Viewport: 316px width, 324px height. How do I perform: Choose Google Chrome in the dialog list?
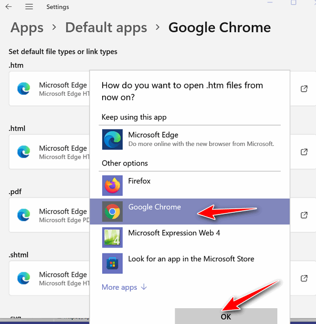point(190,211)
